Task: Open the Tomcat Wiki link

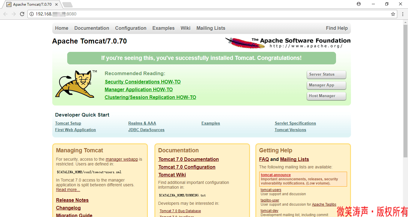Action: (172, 175)
